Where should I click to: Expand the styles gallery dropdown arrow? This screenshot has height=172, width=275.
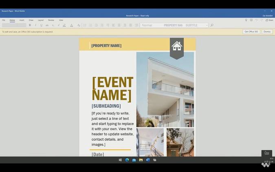click(207, 25)
